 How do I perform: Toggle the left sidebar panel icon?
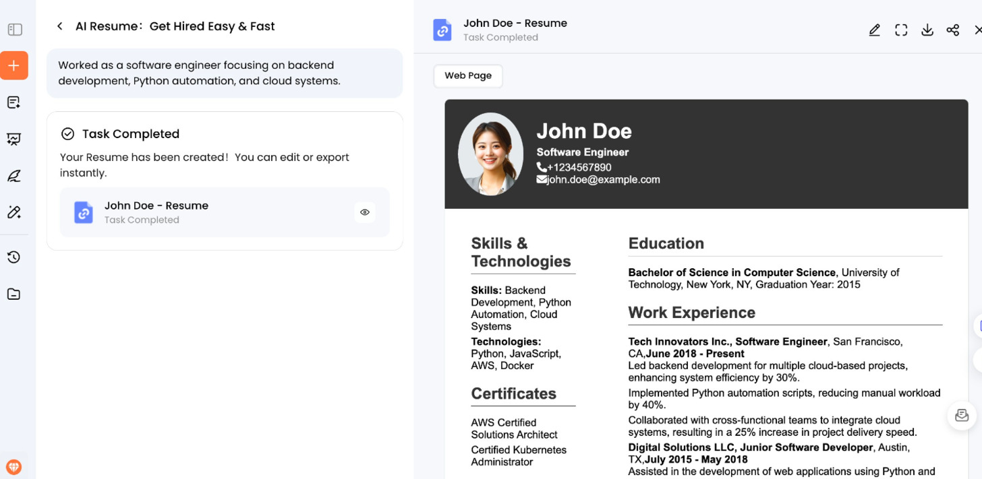(15, 30)
